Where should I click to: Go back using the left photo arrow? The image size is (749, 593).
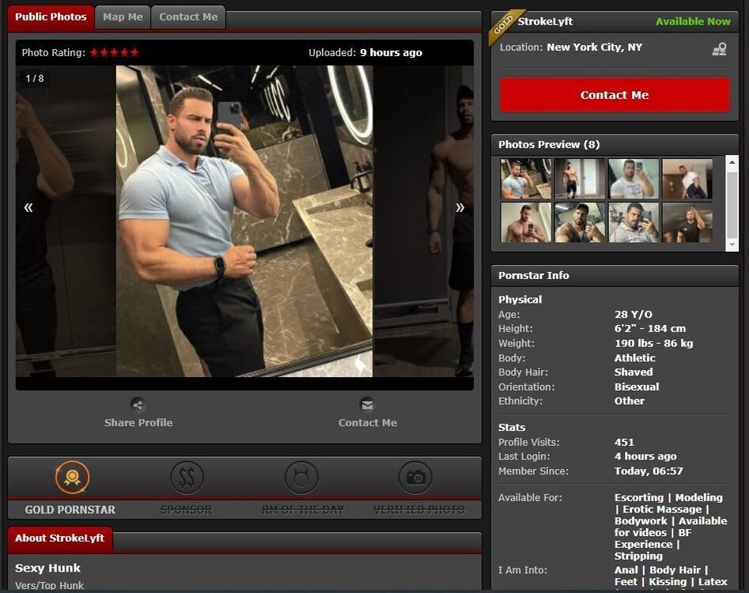[x=28, y=207]
